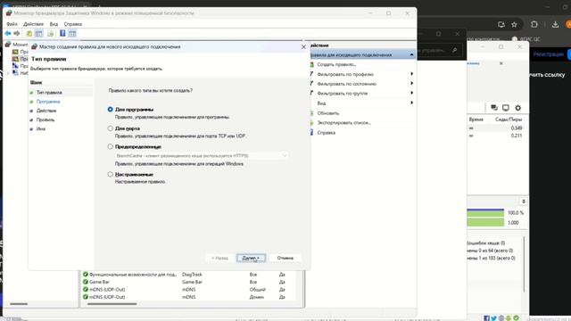Open the settings gear in torrent client
This screenshot has height=321, width=571.
tap(517, 108)
